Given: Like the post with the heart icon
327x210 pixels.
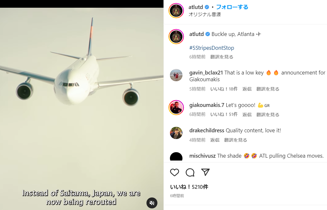Looking at the screenshot, I should [x=174, y=172].
